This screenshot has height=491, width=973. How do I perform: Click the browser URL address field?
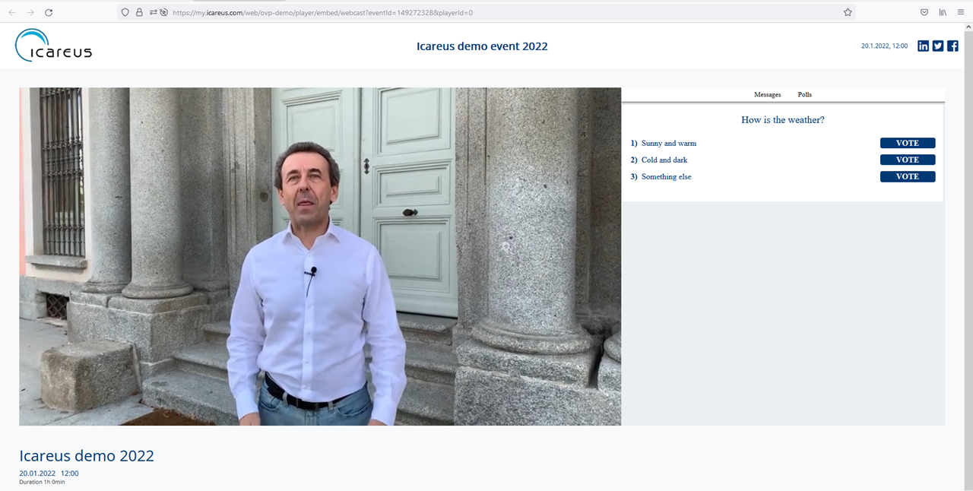[494, 13]
